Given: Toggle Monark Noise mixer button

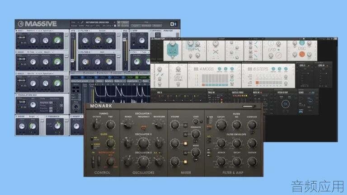Looking at the screenshot, I should pyautogui.click(x=185, y=153).
